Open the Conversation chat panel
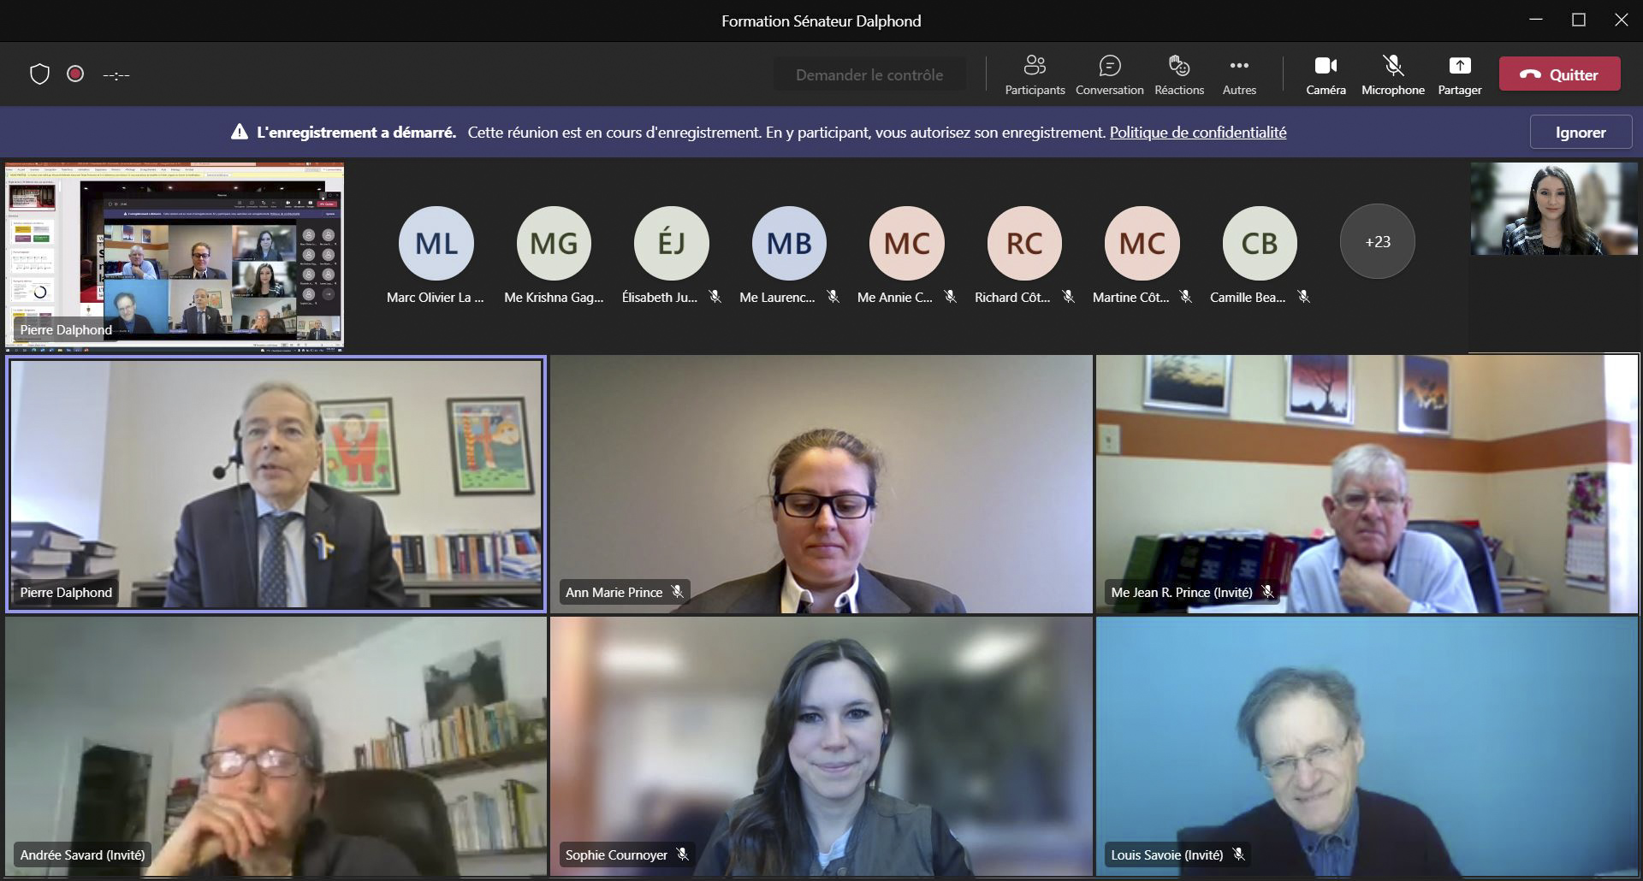This screenshot has height=881, width=1643. (1109, 74)
